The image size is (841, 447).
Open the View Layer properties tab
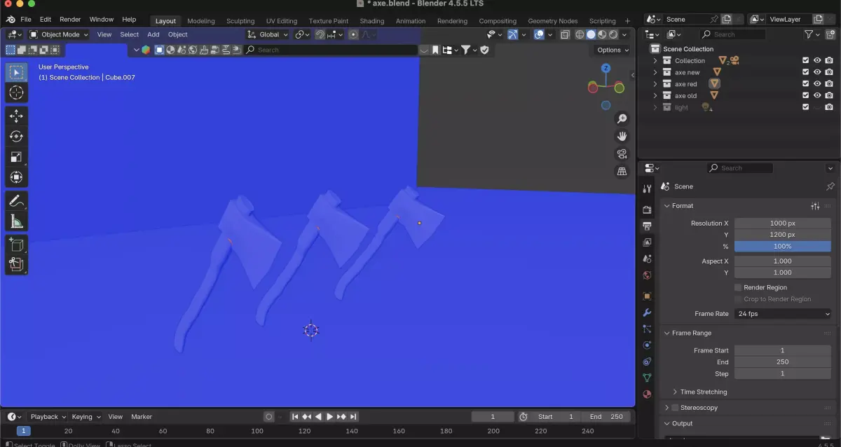[x=647, y=242]
